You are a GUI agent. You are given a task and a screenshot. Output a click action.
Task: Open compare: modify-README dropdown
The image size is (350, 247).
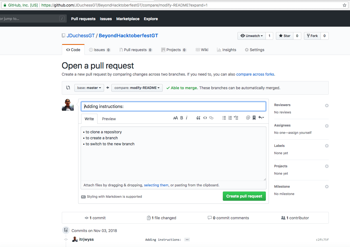137,88
